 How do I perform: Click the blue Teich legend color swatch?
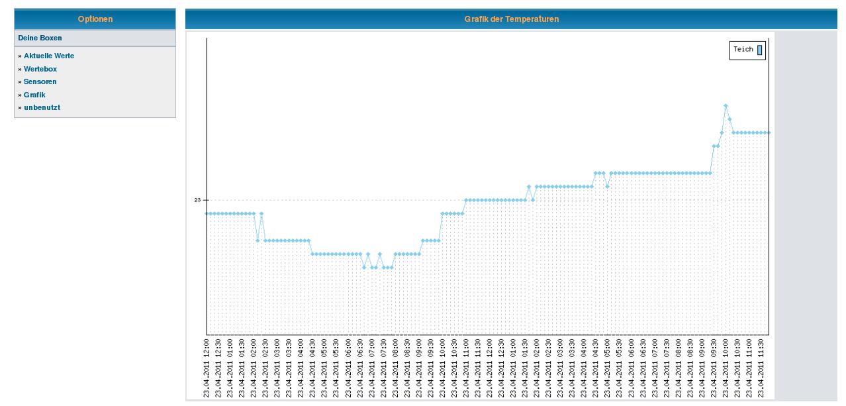point(759,50)
